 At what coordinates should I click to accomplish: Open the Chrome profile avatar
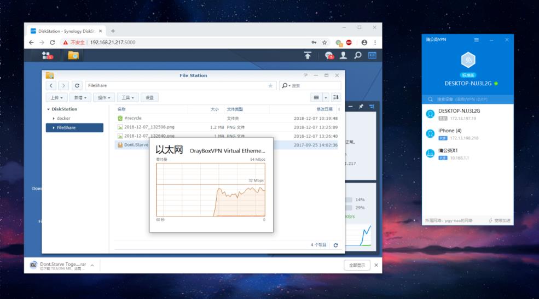coord(364,42)
